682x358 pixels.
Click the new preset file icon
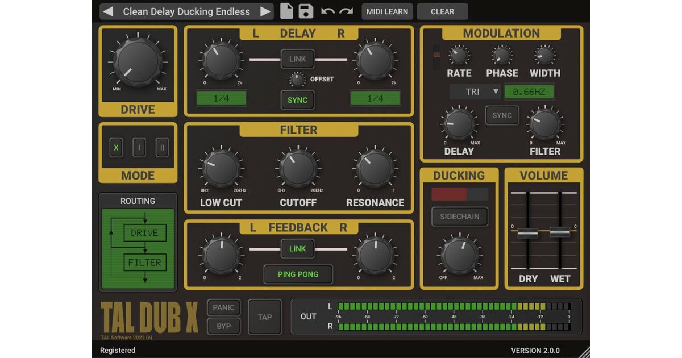(x=288, y=11)
